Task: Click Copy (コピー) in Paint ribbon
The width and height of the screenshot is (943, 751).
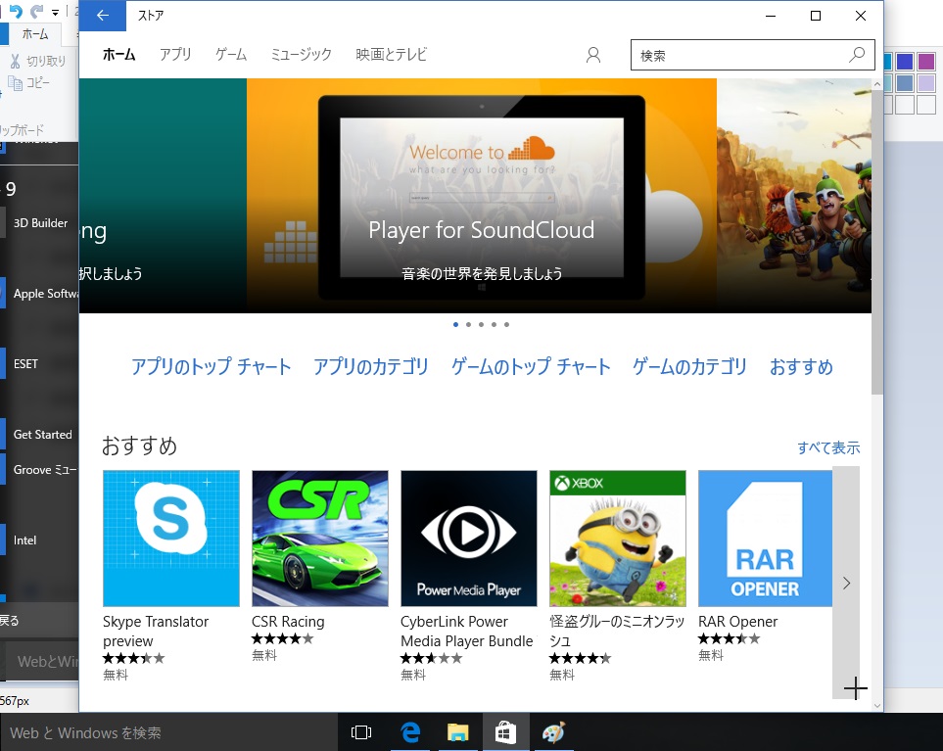Action: tap(28, 83)
